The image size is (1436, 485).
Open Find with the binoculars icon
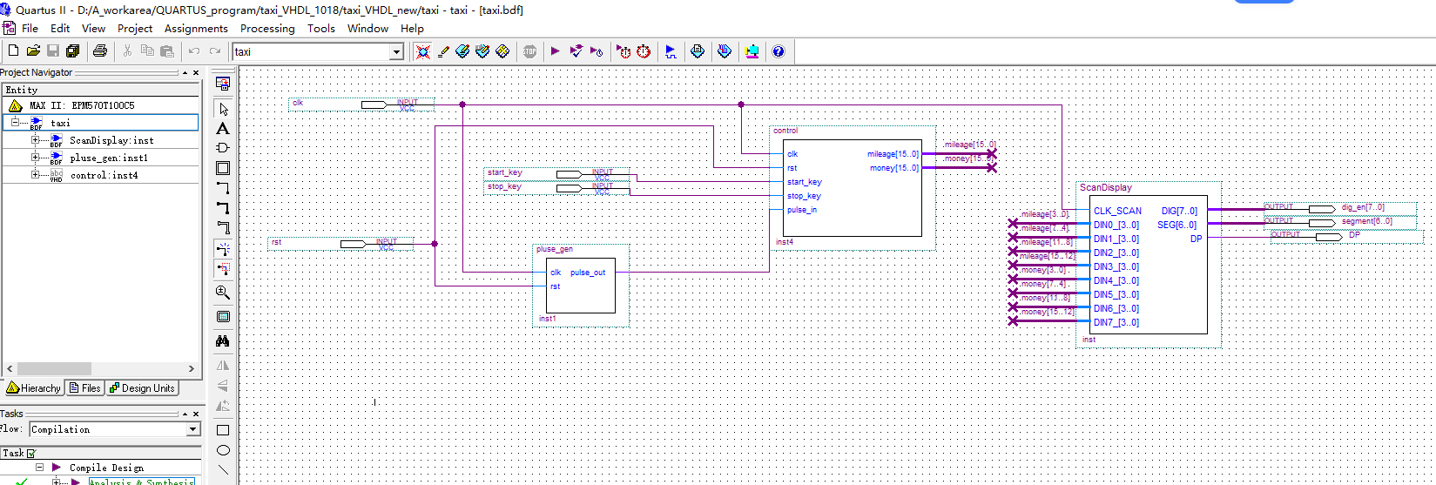coord(223,341)
